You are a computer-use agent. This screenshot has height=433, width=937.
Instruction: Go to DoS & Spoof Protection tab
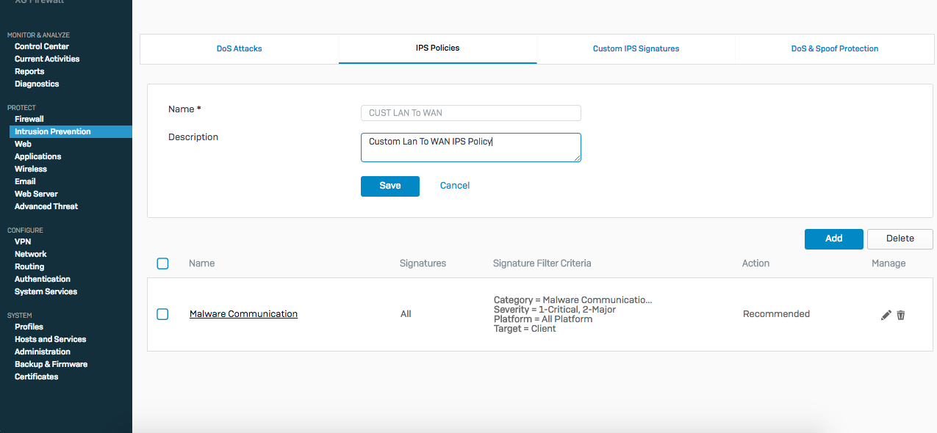(835, 48)
